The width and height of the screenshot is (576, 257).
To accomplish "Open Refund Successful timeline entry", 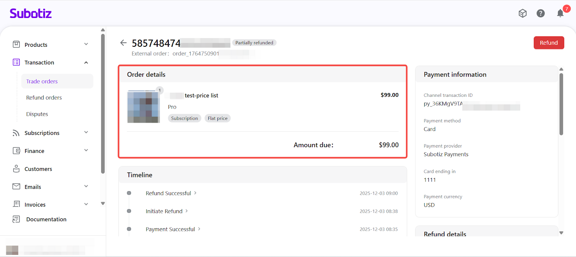I will point(168,193).
